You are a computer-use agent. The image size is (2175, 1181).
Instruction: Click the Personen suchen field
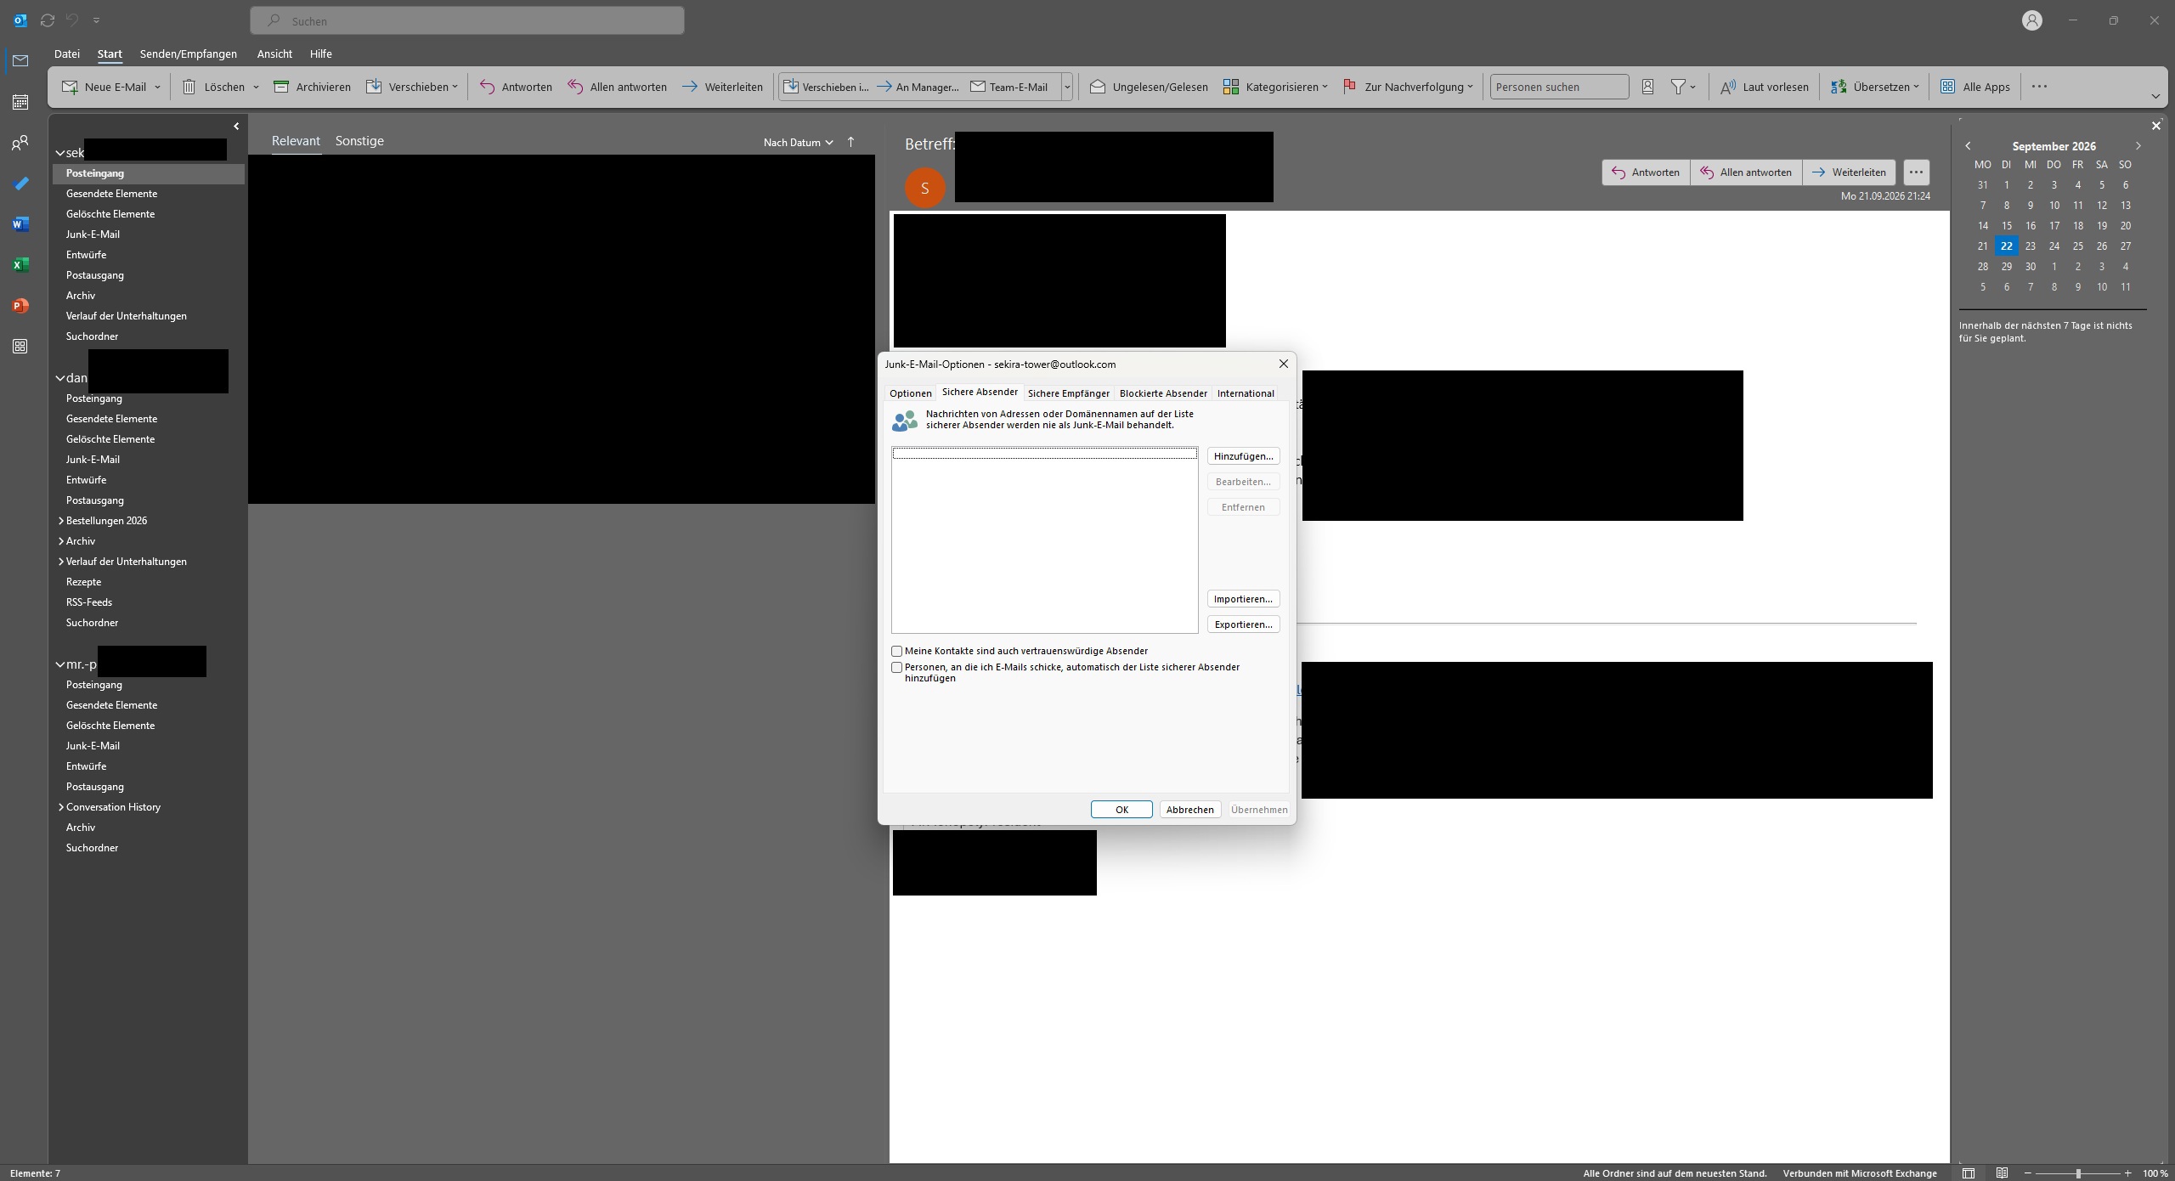(1559, 87)
